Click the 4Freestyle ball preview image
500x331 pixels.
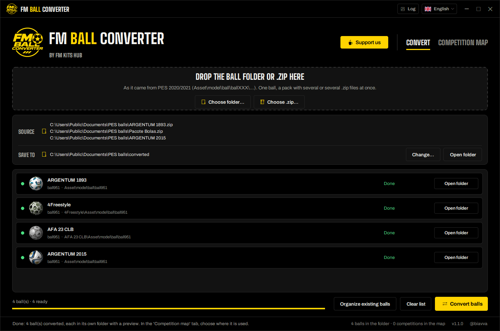pyautogui.click(x=36, y=208)
